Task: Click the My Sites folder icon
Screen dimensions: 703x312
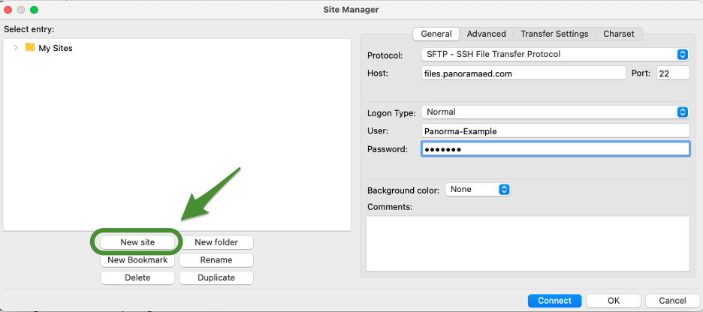Action: click(x=30, y=47)
